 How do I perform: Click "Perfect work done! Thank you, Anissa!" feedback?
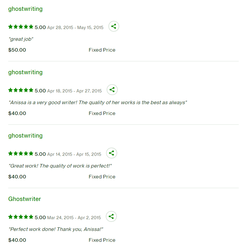(x=56, y=229)
